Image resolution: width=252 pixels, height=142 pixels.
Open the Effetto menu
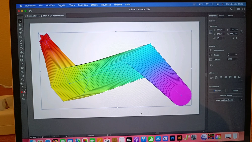pyautogui.click(x=94, y=5)
